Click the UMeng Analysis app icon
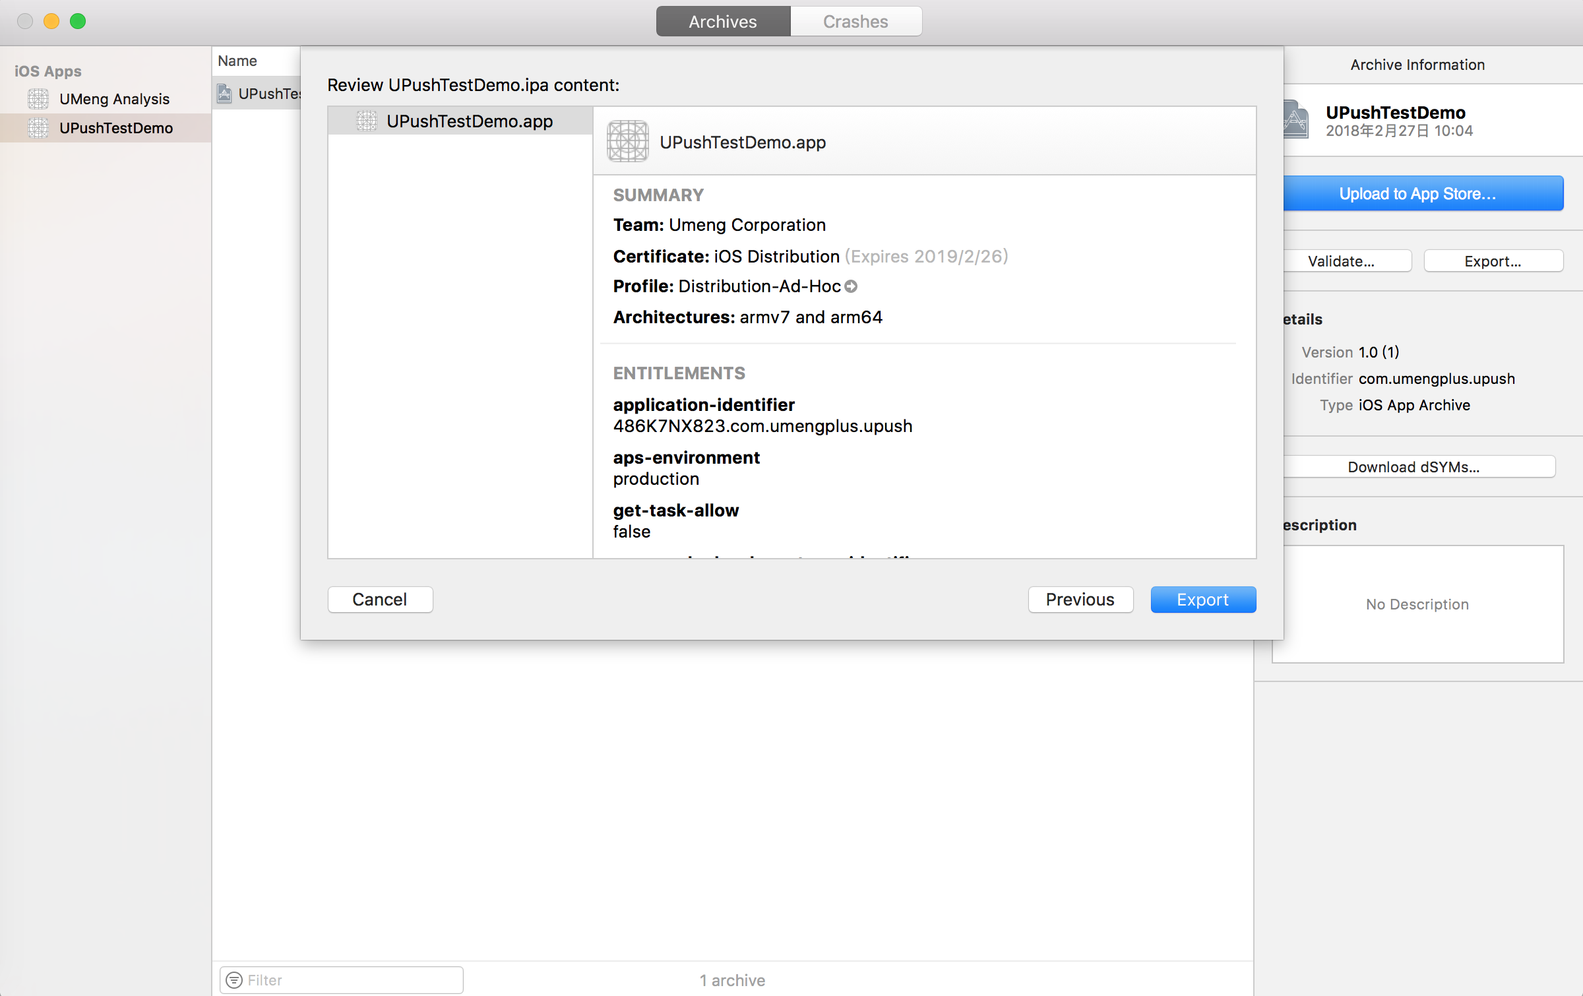1583x996 pixels. point(38,99)
